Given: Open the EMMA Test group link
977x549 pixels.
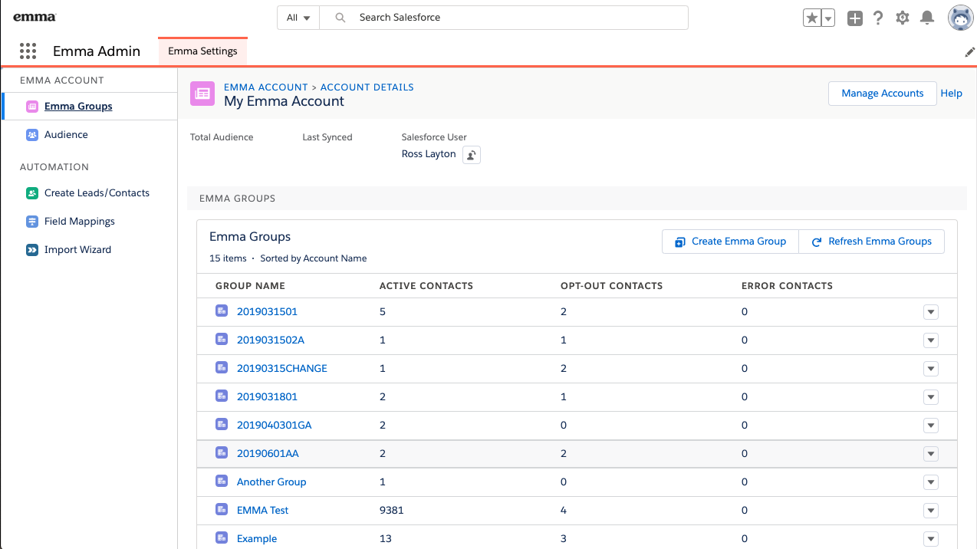Looking at the screenshot, I should click(263, 511).
